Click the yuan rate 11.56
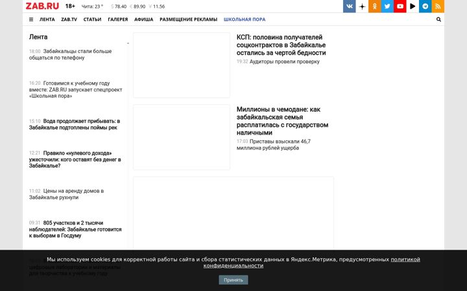This screenshot has height=291, width=467. coord(157,6)
